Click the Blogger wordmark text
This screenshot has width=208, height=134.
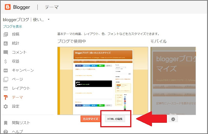coord(21,7)
